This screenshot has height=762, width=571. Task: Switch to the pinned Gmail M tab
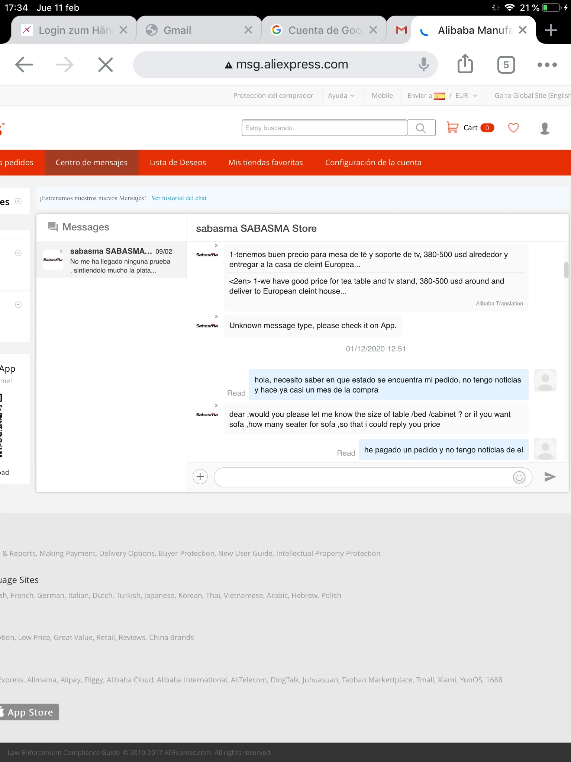point(401,30)
